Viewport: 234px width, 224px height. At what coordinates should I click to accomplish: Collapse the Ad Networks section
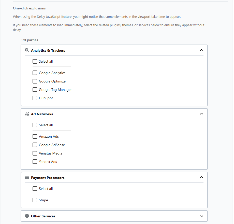coord(201,114)
